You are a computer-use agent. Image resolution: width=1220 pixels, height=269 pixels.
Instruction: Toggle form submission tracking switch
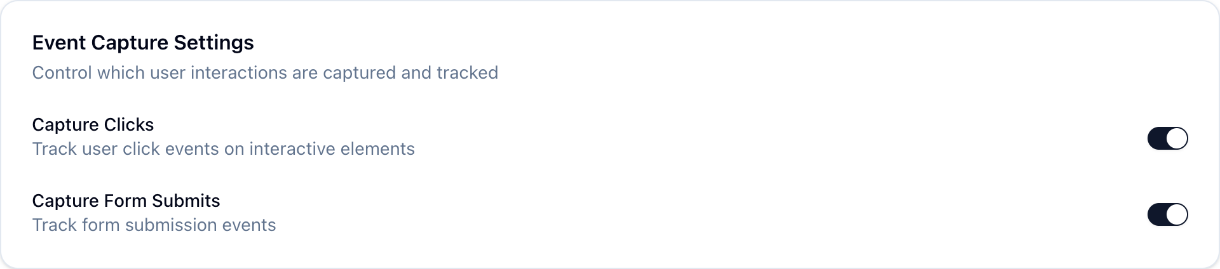(1167, 214)
